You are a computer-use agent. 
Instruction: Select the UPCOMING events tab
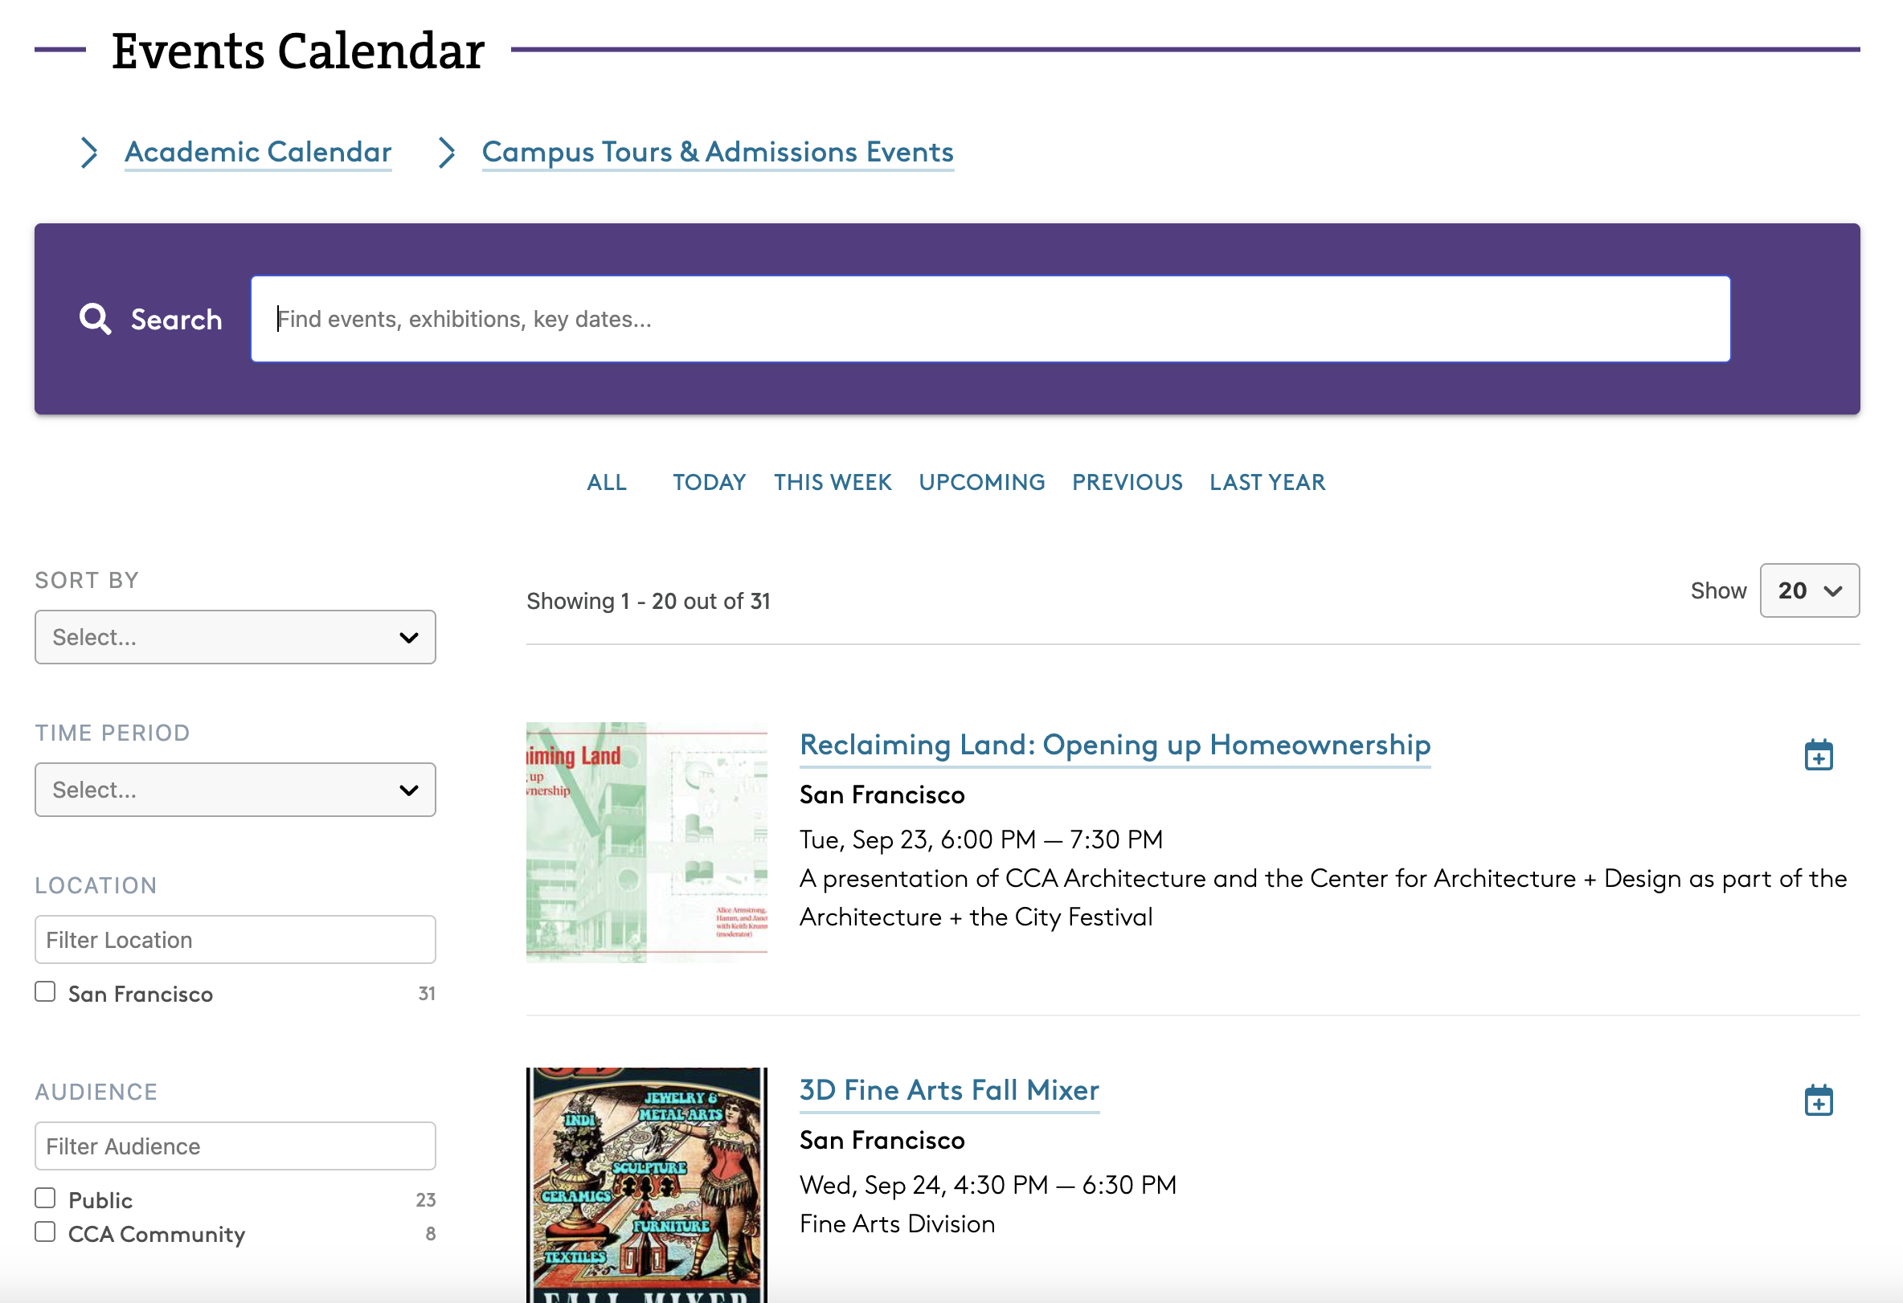pos(981,482)
